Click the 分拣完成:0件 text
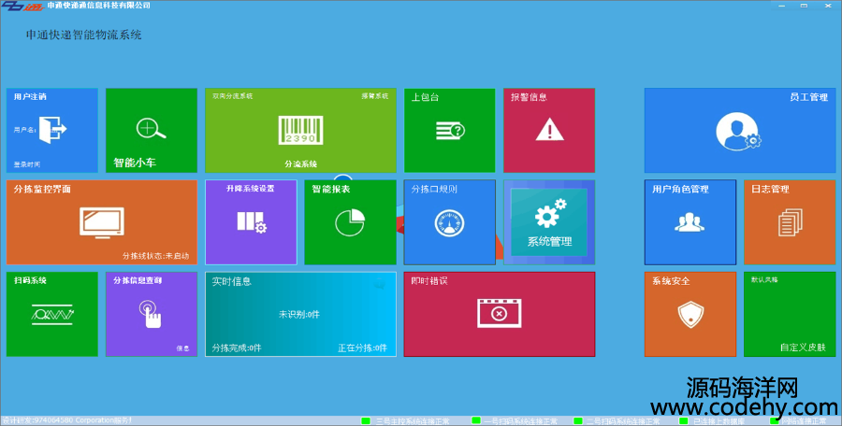Viewport: 842px width, 426px height. pos(237,348)
